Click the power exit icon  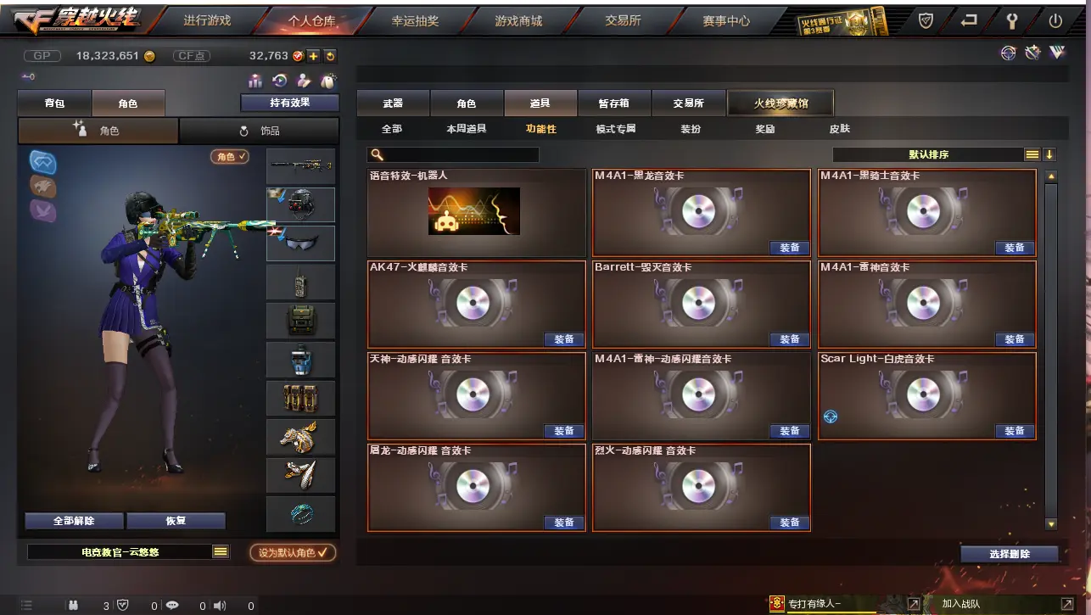(x=1055, y=20)
